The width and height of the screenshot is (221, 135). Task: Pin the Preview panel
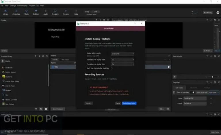tap(100, 20)
